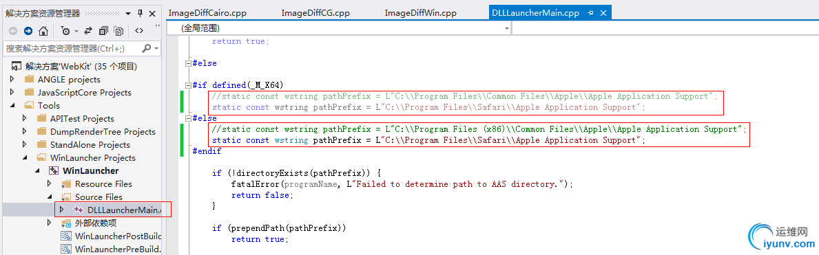Open the Solution Explorer window position dropdown
This screenshot has height=255, width=819.
click(x=129, y=14)
